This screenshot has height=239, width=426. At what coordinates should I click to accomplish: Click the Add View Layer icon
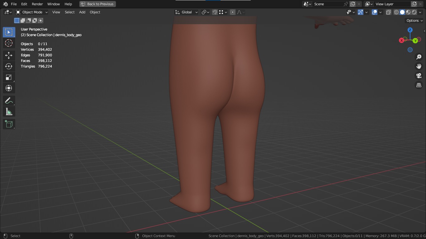414,4
